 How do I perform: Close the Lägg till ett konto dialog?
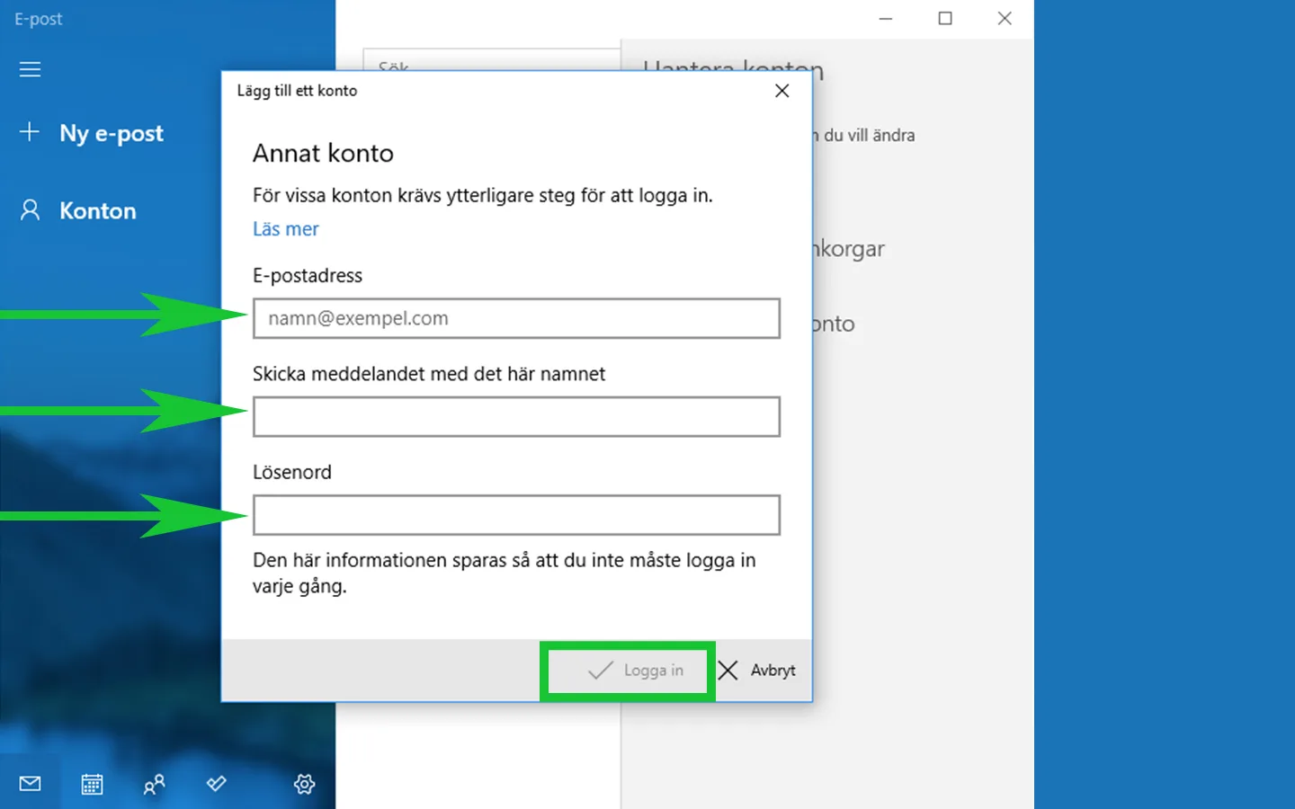pos(781,90)
